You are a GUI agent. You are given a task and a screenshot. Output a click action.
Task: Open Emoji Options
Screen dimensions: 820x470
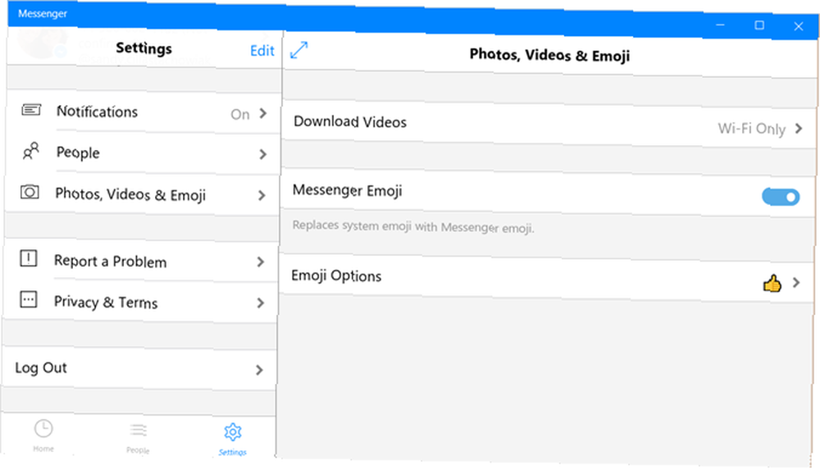point(546,278)
